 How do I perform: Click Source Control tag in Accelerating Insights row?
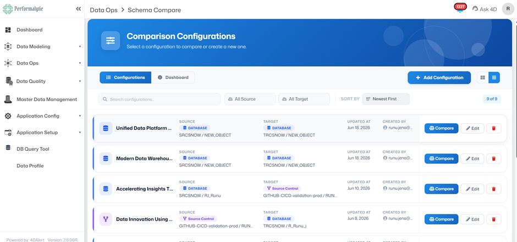point(282,189)
